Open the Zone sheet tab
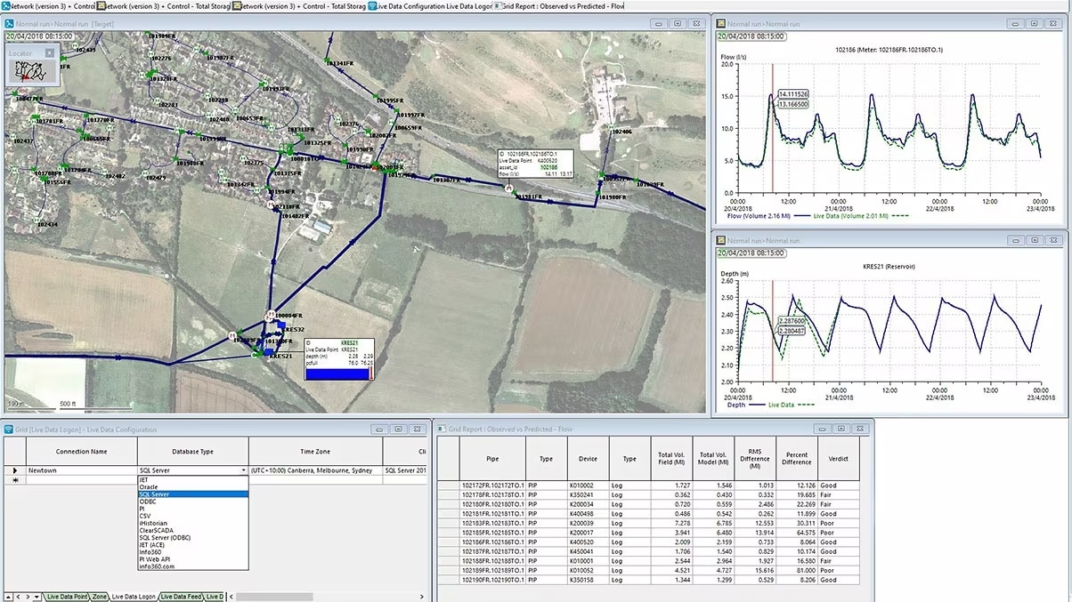1072x602 pixels. pos(99,597)
